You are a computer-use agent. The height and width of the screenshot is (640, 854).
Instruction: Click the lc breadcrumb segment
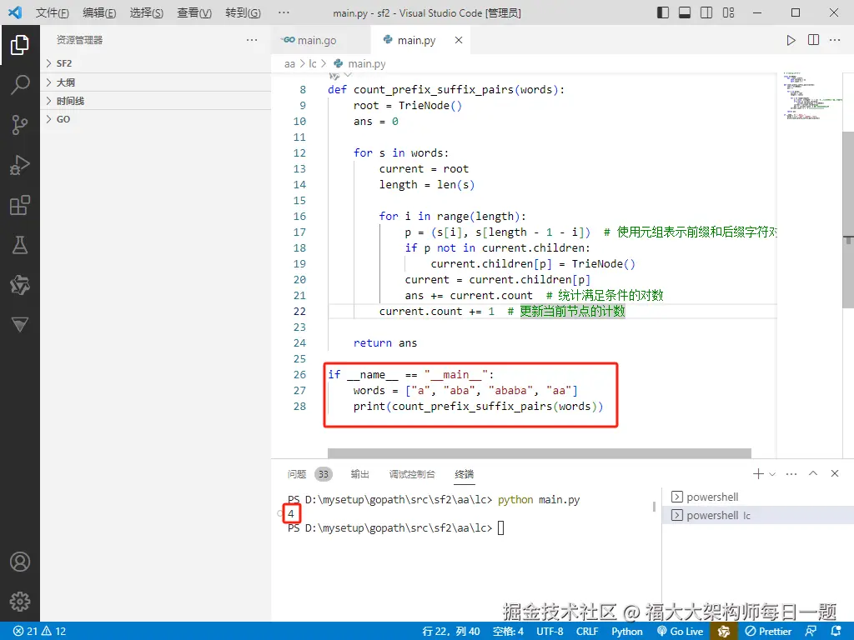pos(313,63)
